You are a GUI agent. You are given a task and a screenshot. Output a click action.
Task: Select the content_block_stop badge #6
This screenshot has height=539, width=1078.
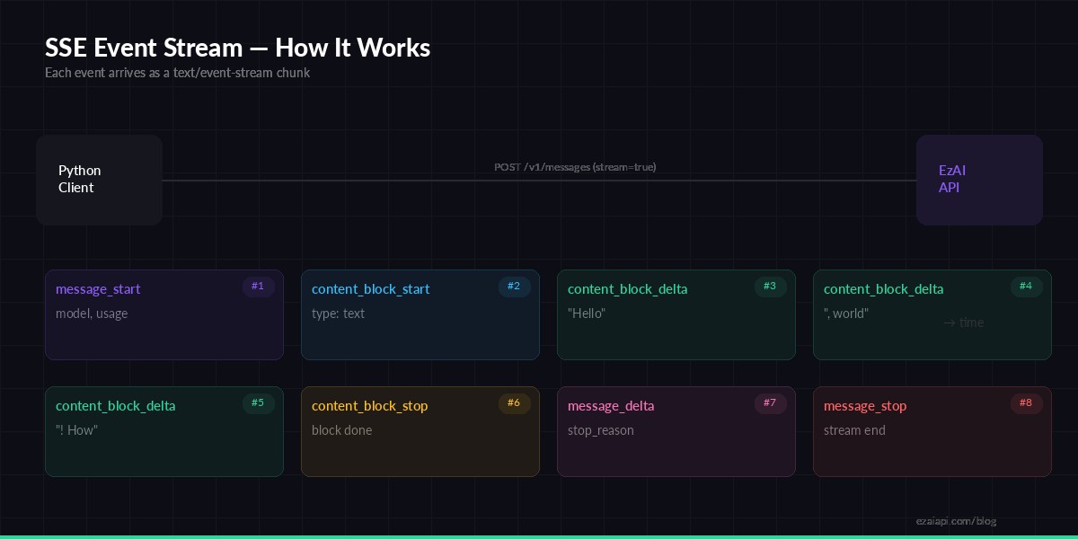[515, 403]
